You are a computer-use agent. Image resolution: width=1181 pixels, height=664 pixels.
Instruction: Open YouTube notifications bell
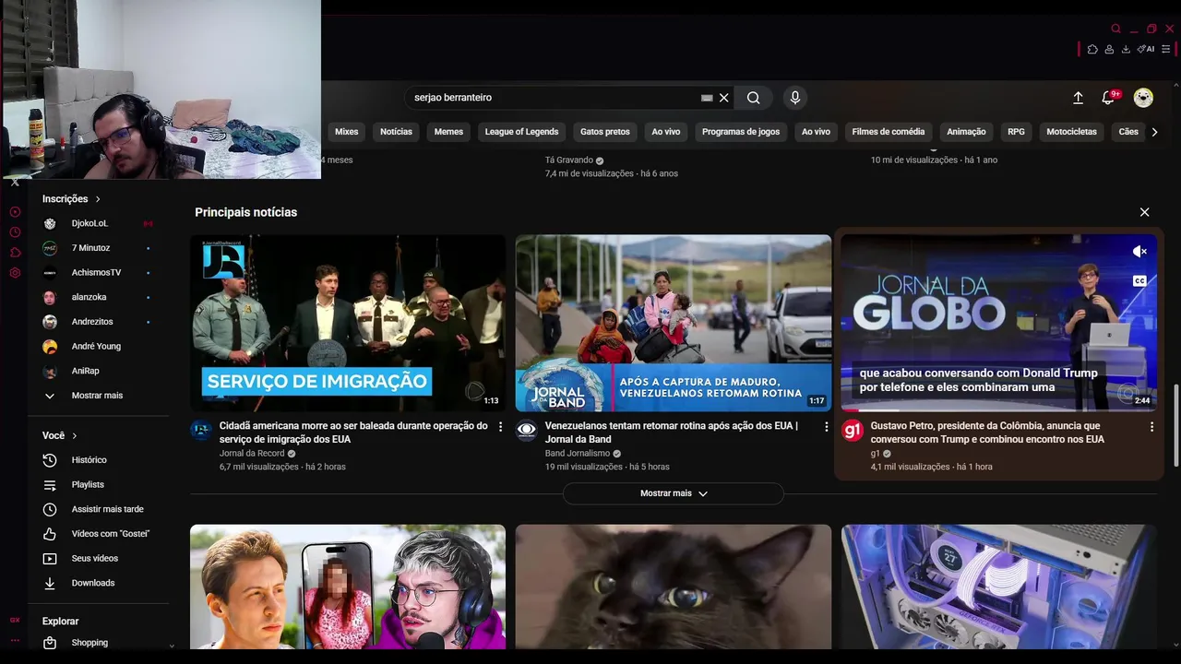click(x=1109, y=98)
